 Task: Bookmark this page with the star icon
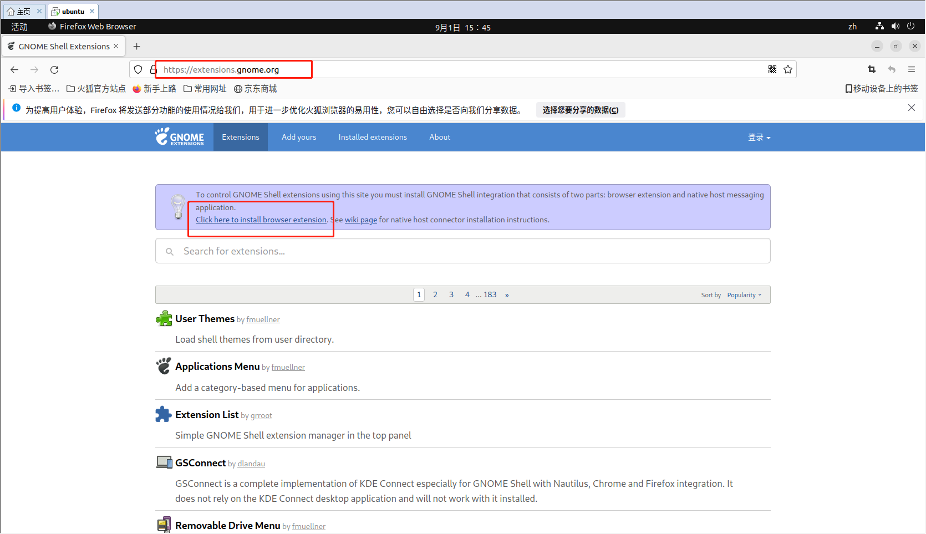pos(788,69)
